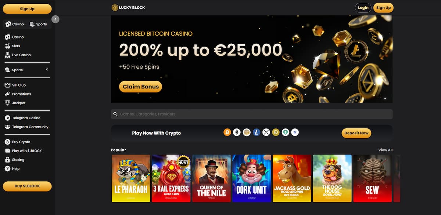Image resolution: width=441 pixels, height=215 pixels.
Task: View All popular games
Action: (x=386, y=150)
